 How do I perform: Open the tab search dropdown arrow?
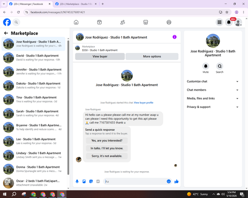(4, 4)
